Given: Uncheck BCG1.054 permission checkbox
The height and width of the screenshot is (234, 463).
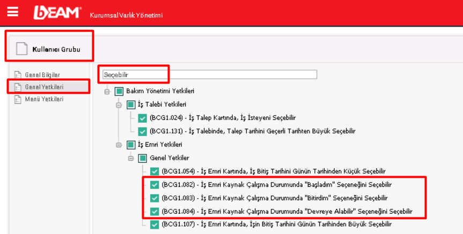Looking at the screenshot, I should tap(155, 171).
